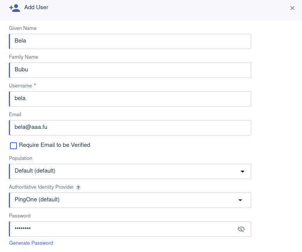Image resolution: width=302 pixels, height=252 pixels.
Task: Toggle password visibility with the eye icon
Action: click(241, 229)
